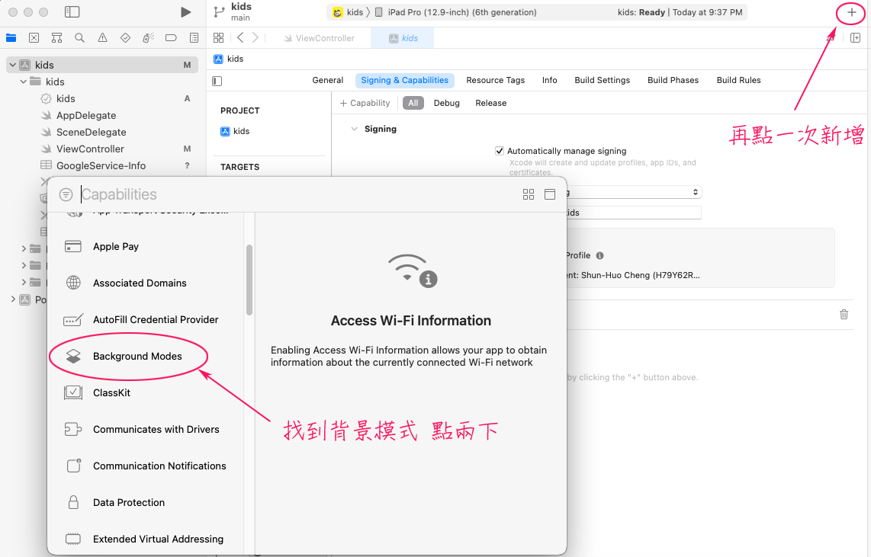Click the related items grid icon
The height and width of the screenshot is (557, 871).
click(218, 38)
